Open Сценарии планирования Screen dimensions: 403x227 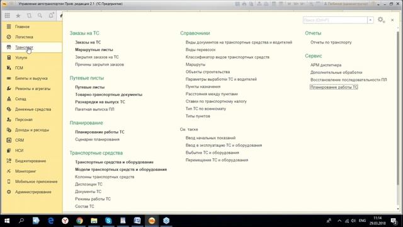(97, 139)
